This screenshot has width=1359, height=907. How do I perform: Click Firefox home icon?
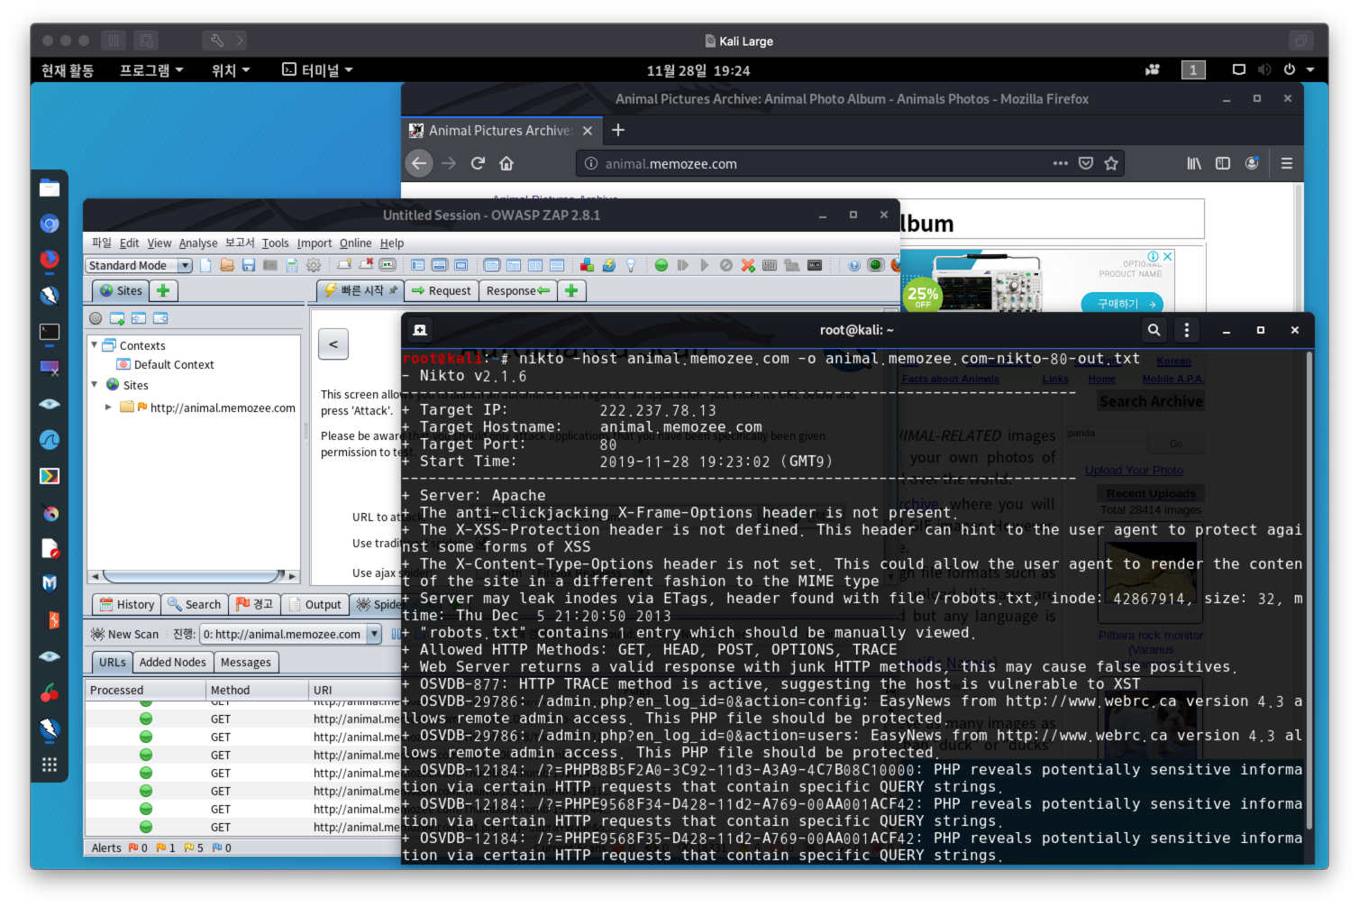click(x=506, y=163)
